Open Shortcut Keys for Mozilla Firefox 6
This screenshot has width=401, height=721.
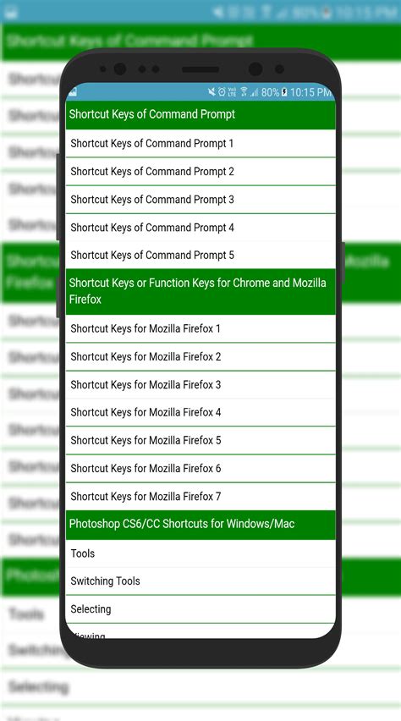coord(200,469)
